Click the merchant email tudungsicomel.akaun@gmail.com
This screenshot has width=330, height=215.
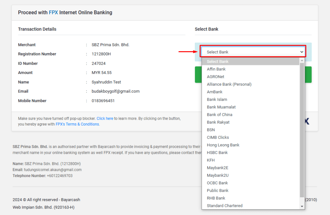53,170
